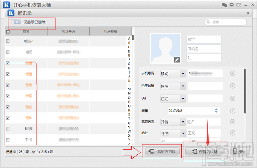Screen dimensions: 257x168
Task: Add another phone number with plus icon
Action: click(233, 73)
